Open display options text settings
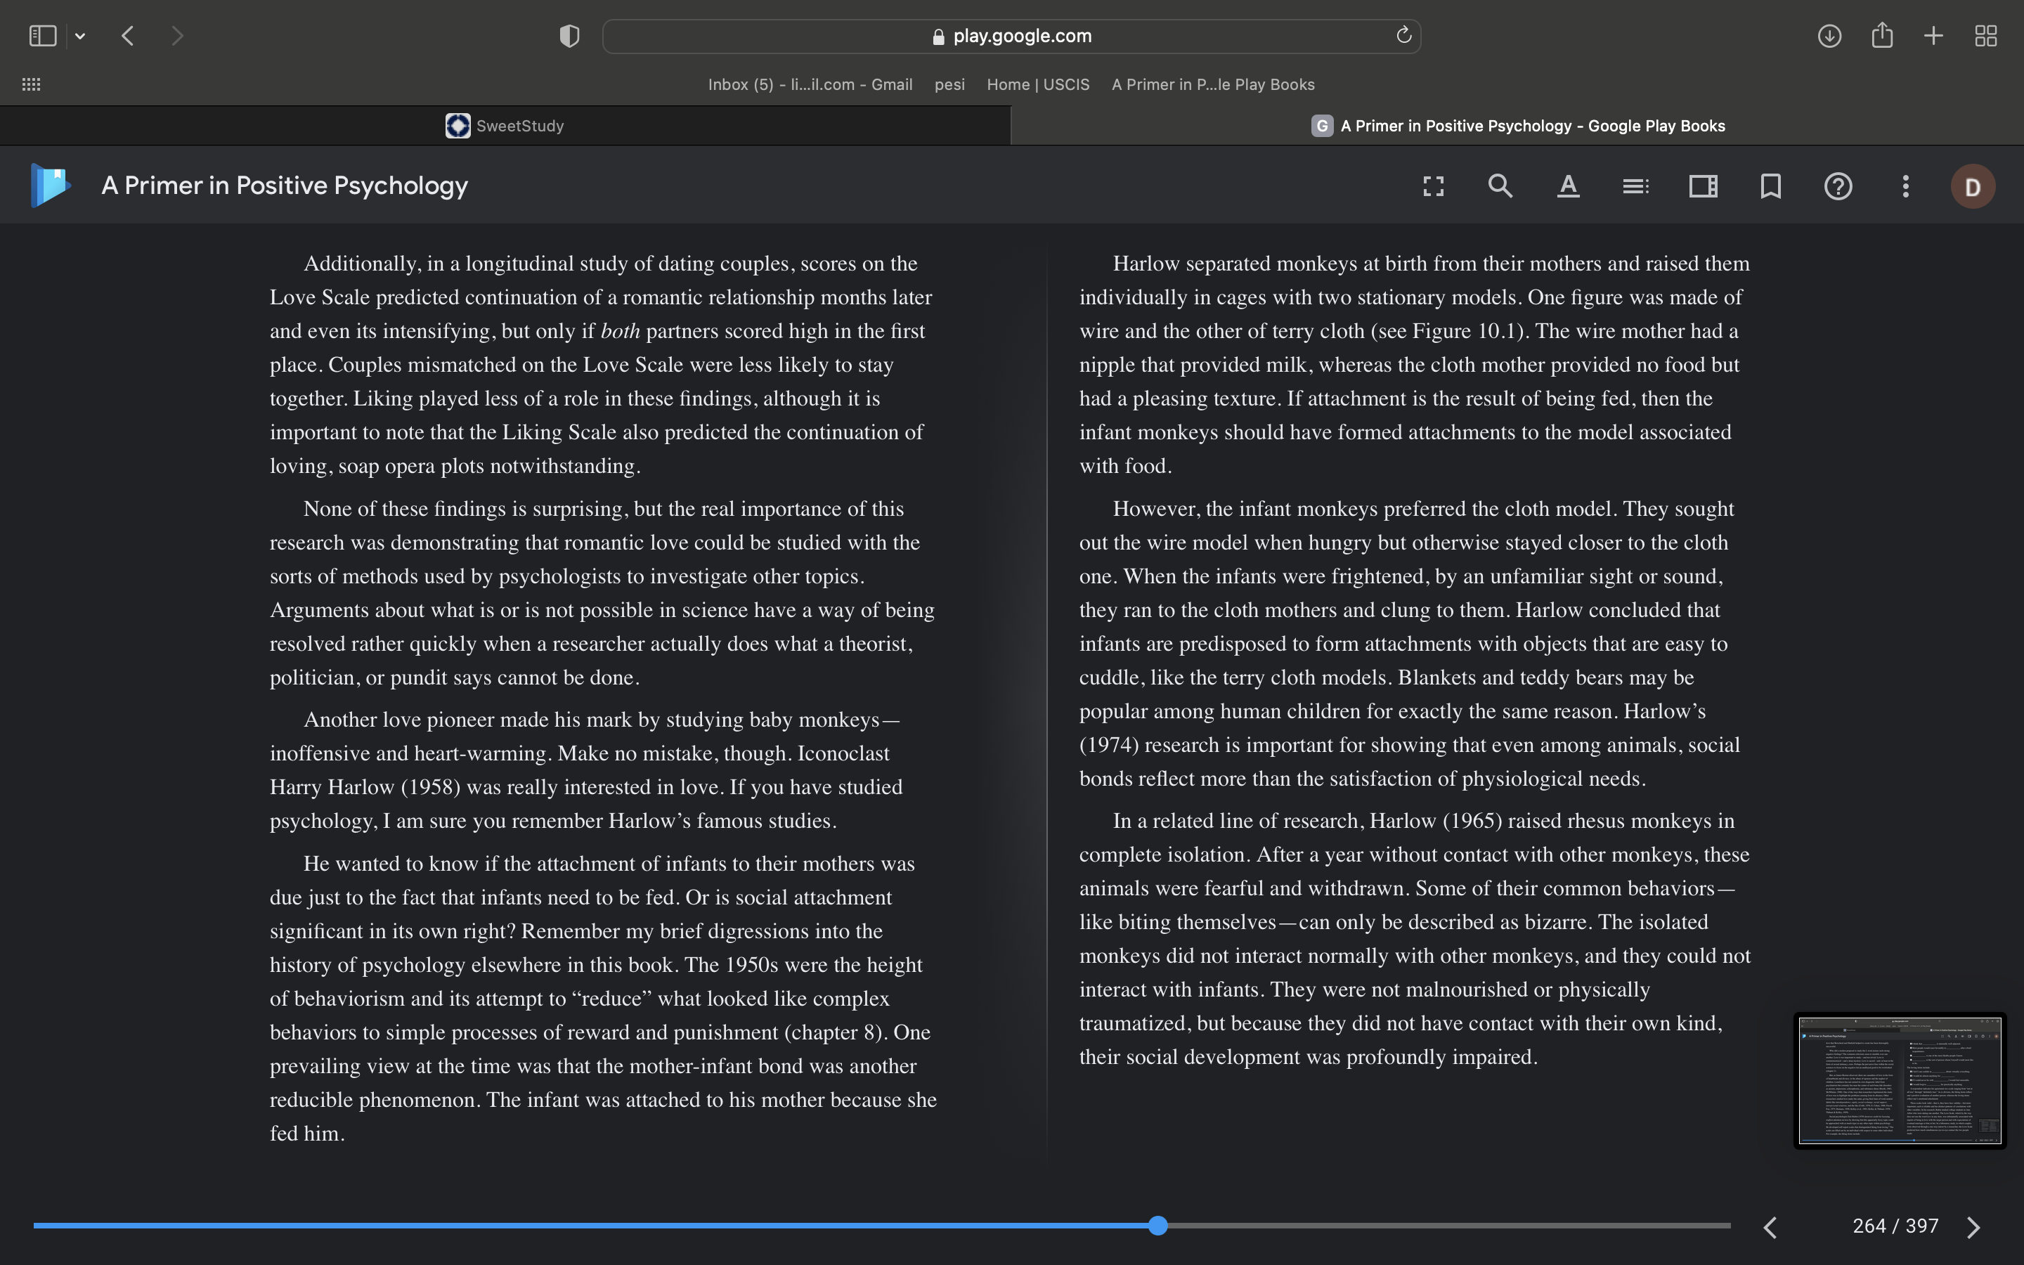Image resolution: width=2024 pixels, height=1265 pixels. (x=1568, y=186)
